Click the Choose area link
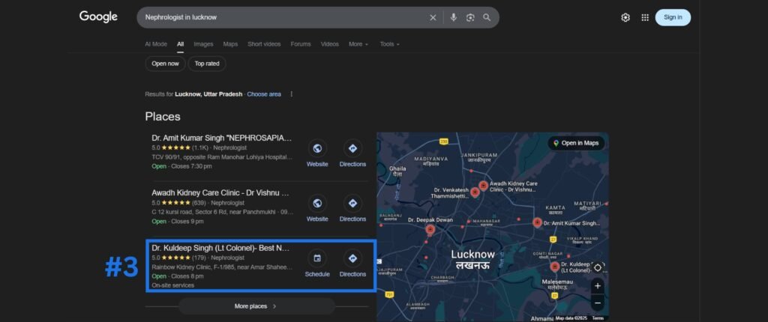 pyautogui.click(x=264, y=94)
